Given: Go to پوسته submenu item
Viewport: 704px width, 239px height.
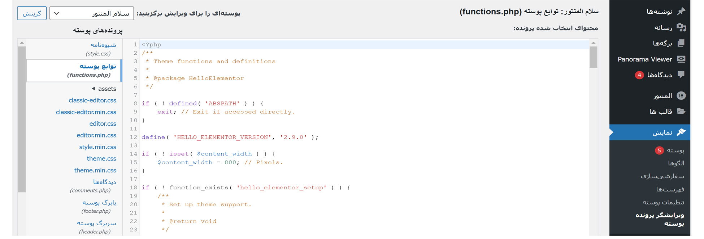Looking at the screenshot, I should 675,150.
